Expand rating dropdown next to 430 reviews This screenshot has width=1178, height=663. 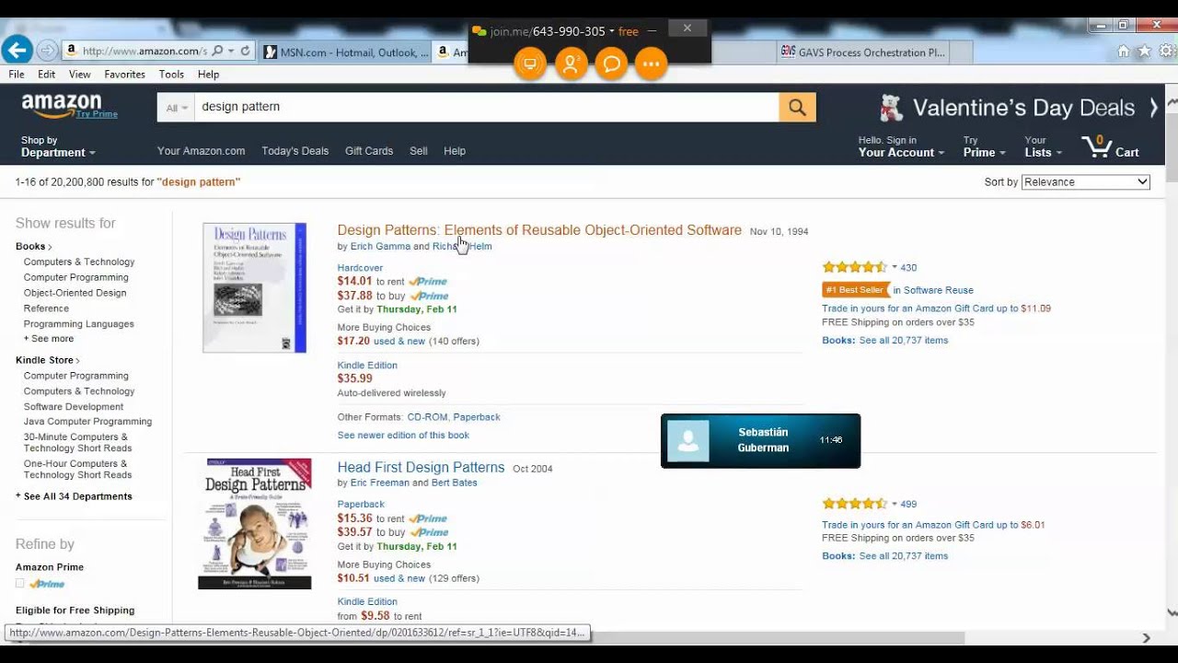[x=895, y=267]
